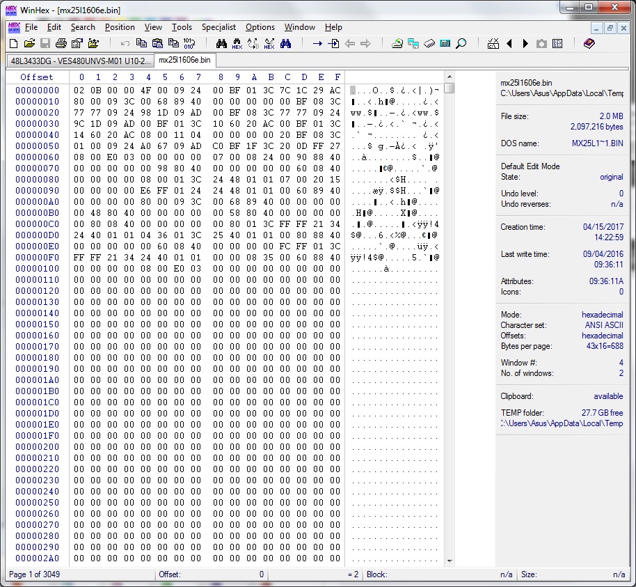Click the scrollbar down arrow in hex view
The image size is (636, 587).
450,560
